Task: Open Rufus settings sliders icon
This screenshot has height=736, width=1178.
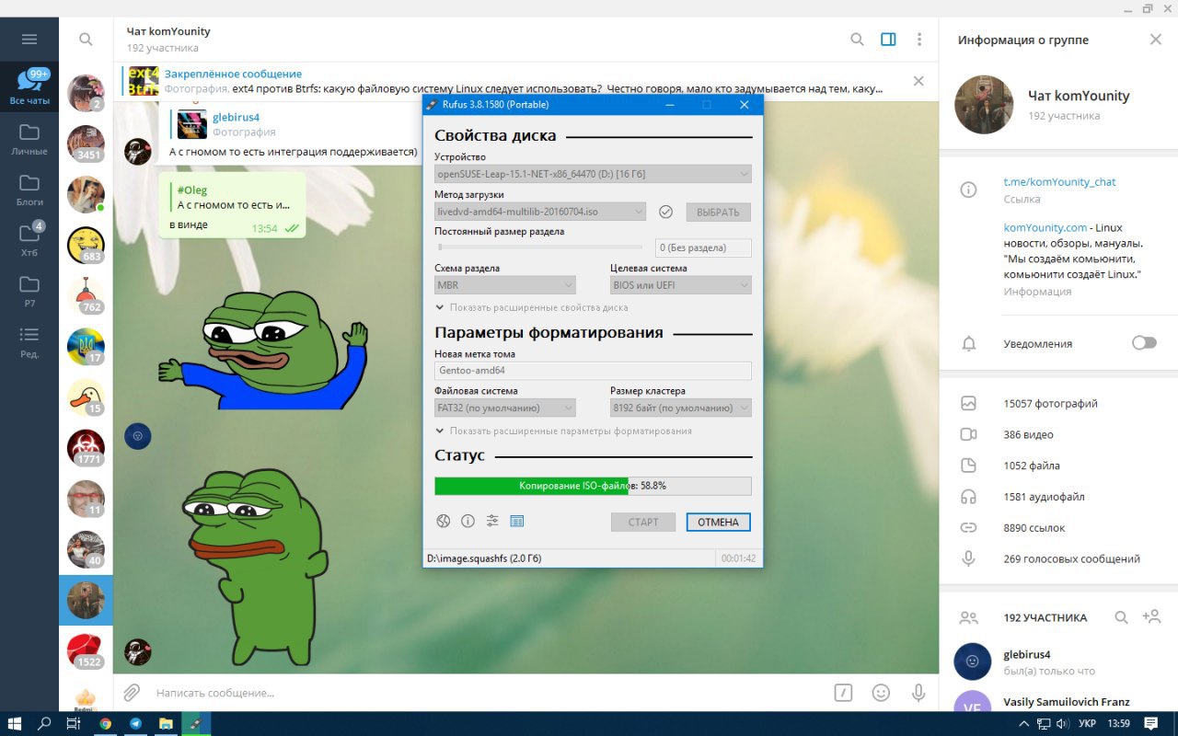Action: click(492, 522)
